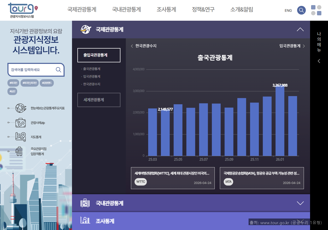
Task: Select the #외국인 hashtag filter
Action: [13, 83]
